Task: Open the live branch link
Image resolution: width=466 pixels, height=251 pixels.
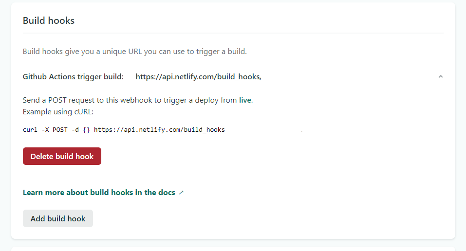Action: point(245,100)
